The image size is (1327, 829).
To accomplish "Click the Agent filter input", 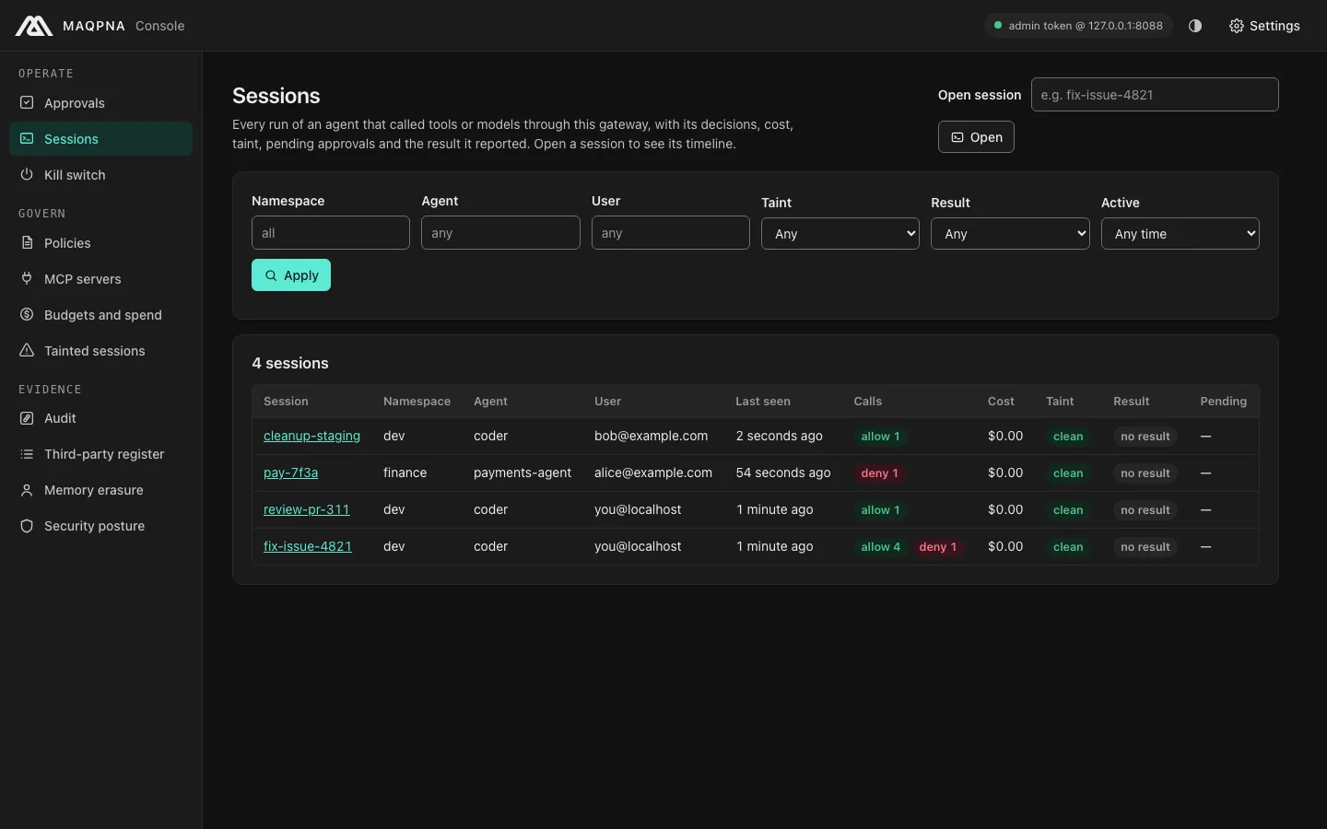I will [500, 233].
